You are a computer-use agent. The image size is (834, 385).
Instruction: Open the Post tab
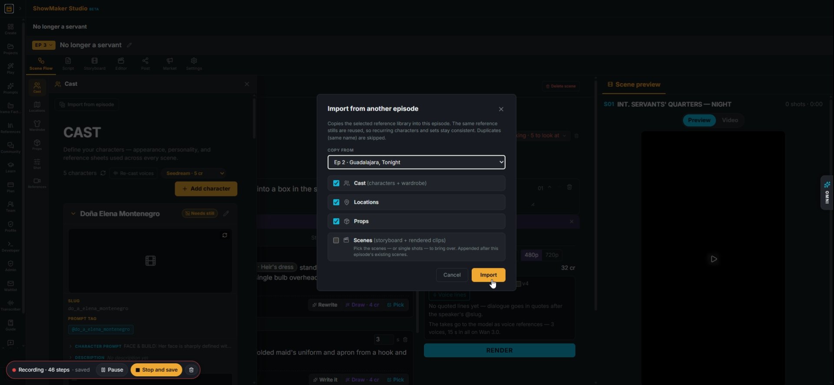[x=146, y=64]
